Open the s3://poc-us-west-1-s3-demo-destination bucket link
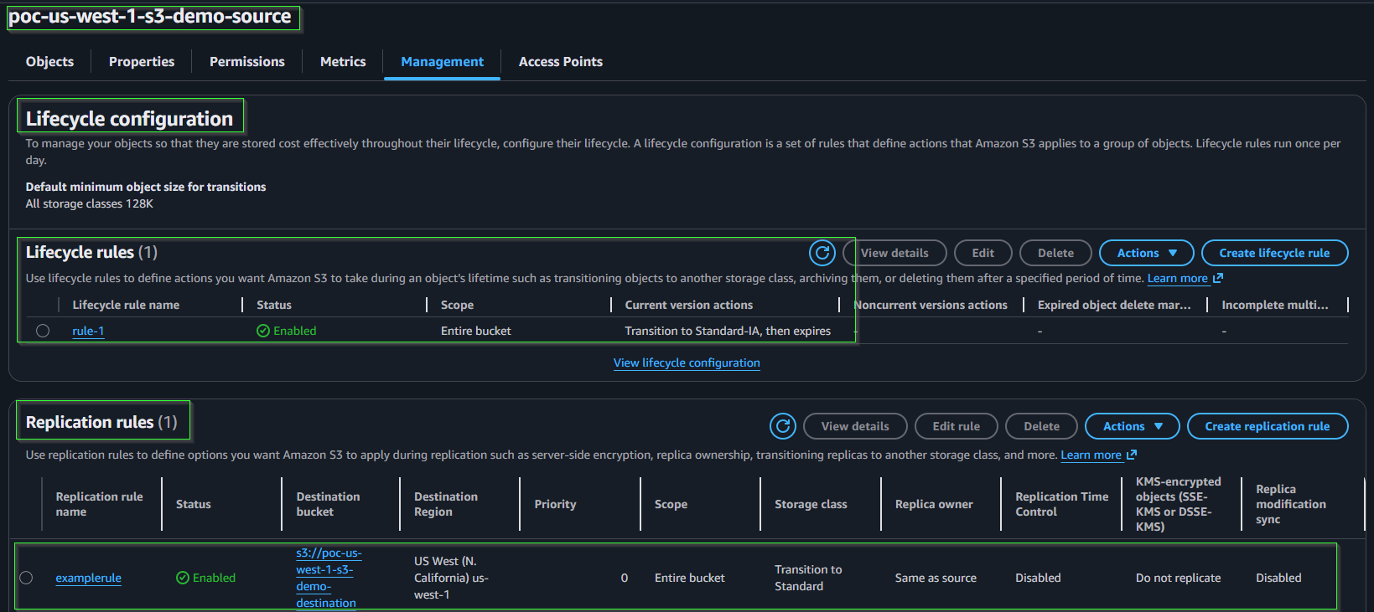The height and width of the screenshot is (612, 1374). click(328, 578)
